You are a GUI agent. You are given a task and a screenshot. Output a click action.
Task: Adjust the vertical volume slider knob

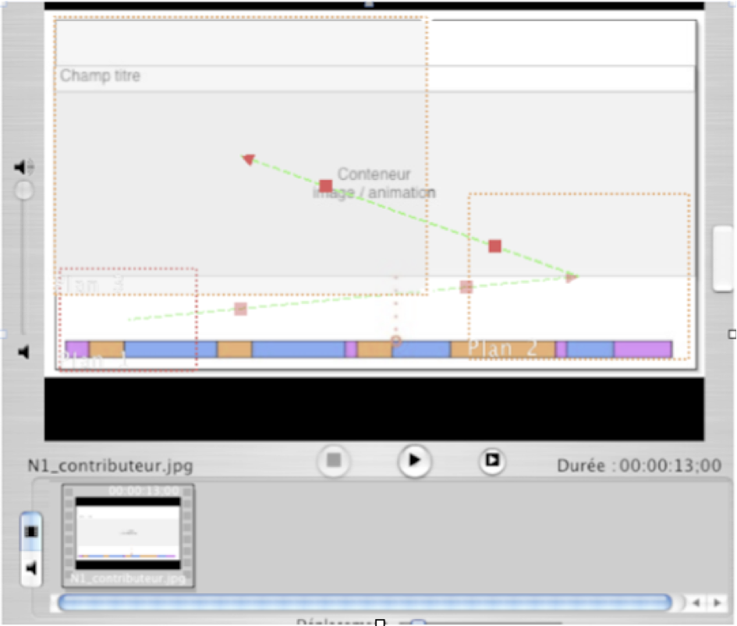click(x=24, y=191)
